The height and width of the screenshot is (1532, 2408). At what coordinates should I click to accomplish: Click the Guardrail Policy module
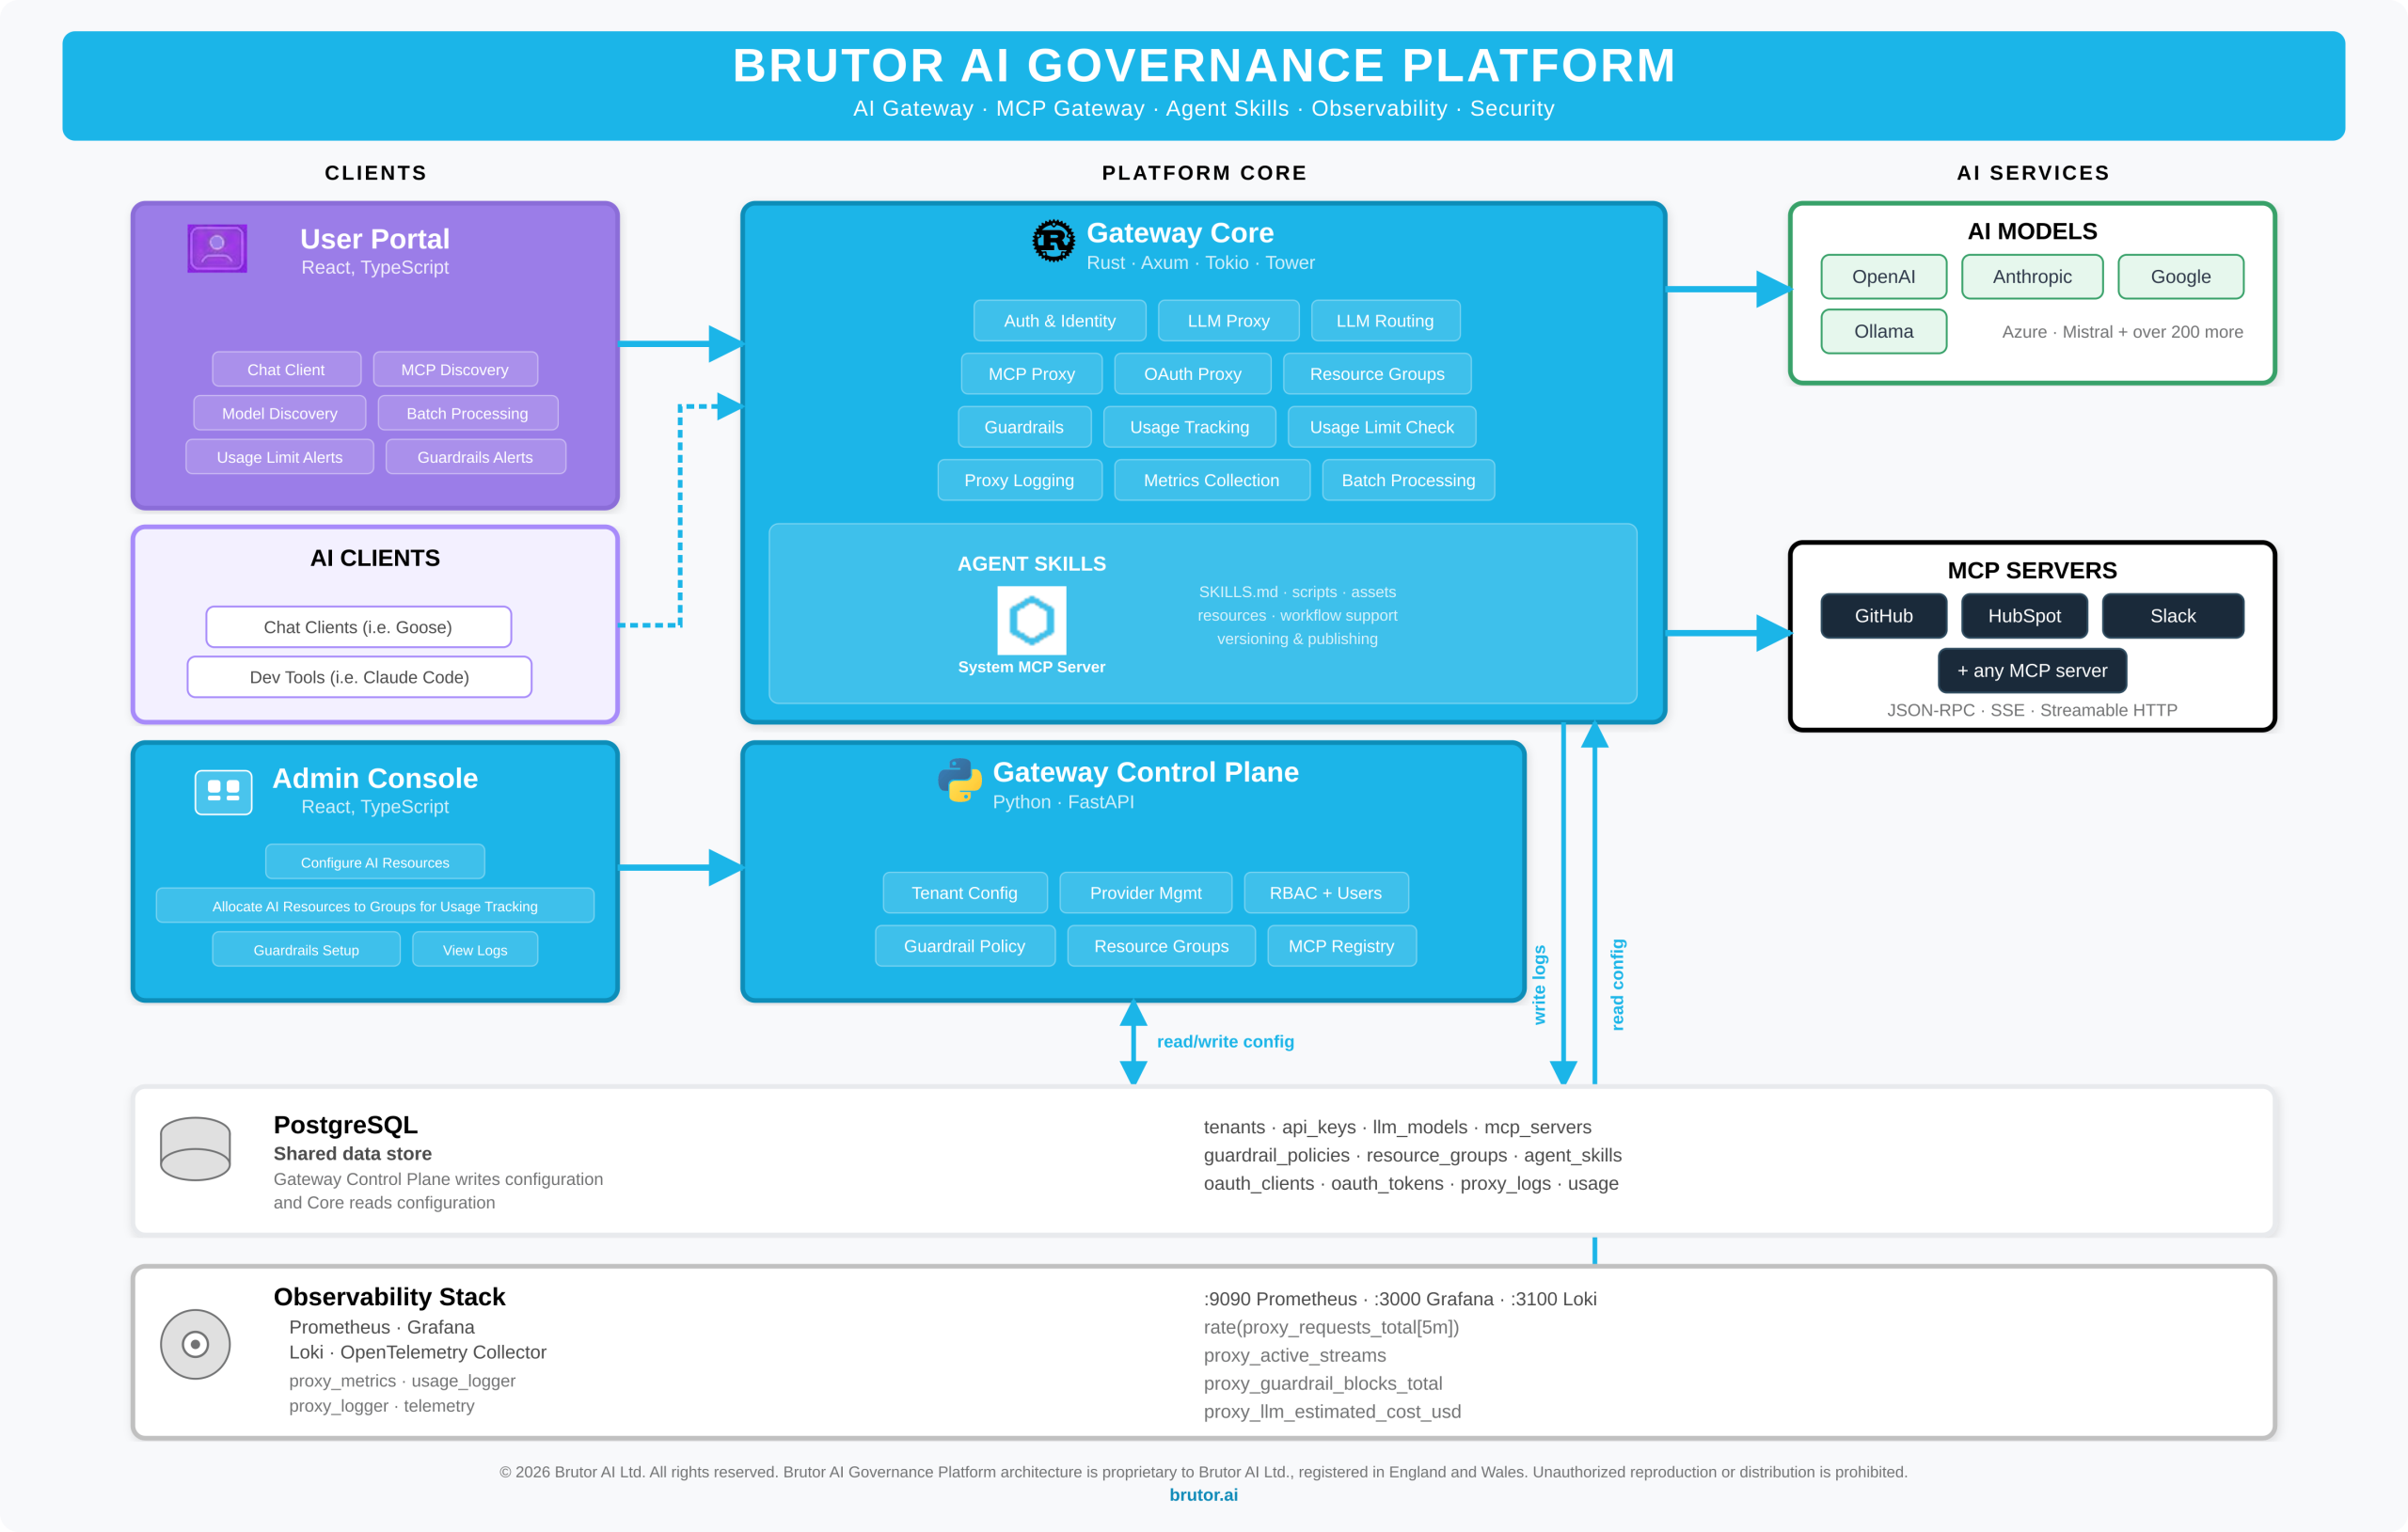(x=964, y=946)
